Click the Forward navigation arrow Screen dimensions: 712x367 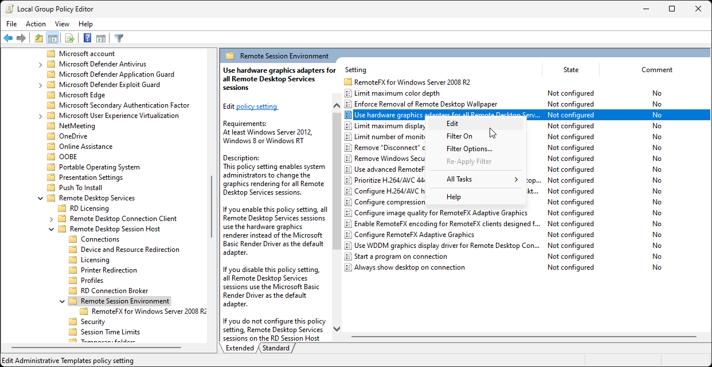22,38
